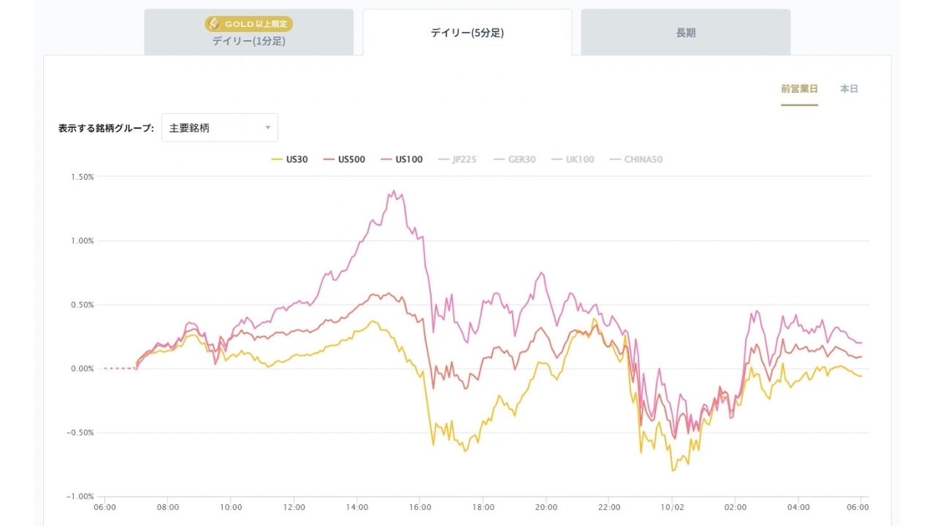Click the 20:00 x-axis time label
This screenshot has width=935, height=526.
pos(546,507)
